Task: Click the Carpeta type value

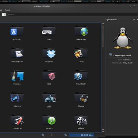Action: [127, 60]
